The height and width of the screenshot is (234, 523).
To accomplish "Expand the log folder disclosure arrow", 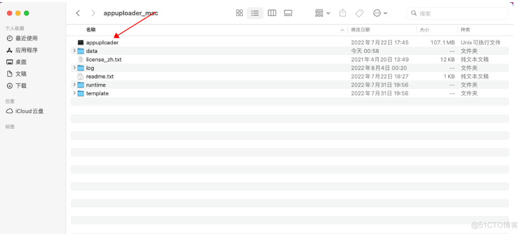I will pyautogui.click(x=74, y=68).
